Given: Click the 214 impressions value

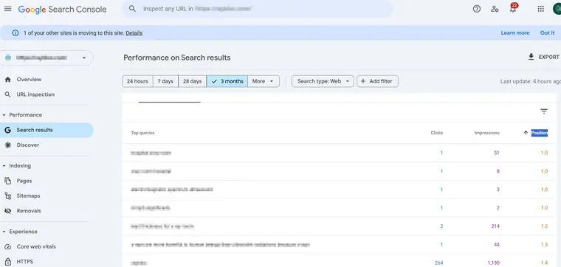Looking at the screenshot, I should click(x=495, y=226).
